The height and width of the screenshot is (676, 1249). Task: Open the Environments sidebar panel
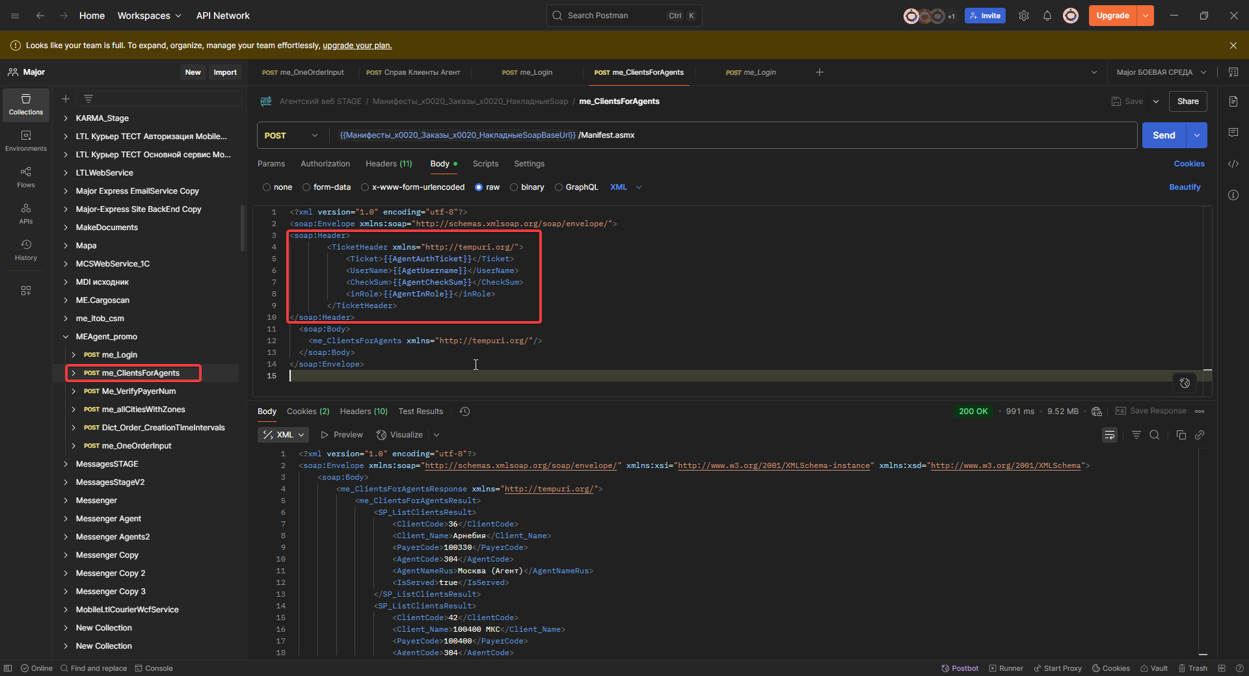coord(26,141)
